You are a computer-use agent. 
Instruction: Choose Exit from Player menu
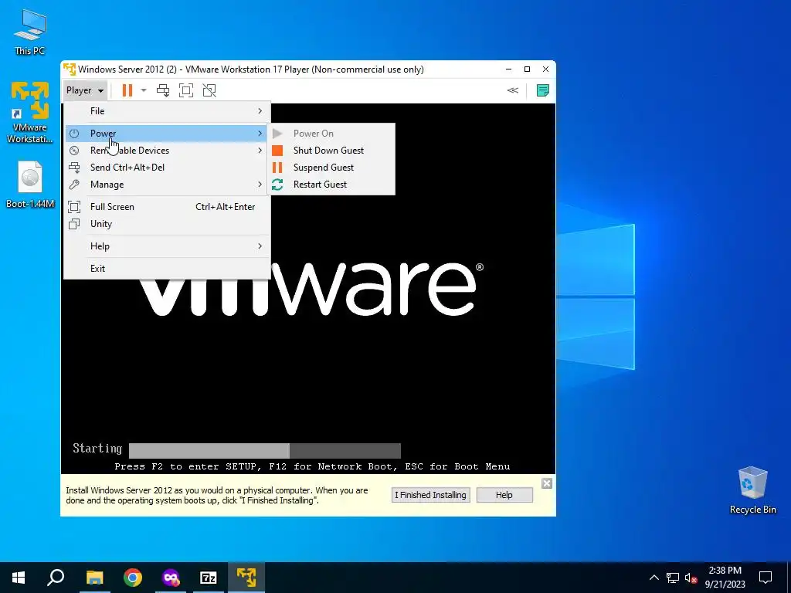point(167,268)
